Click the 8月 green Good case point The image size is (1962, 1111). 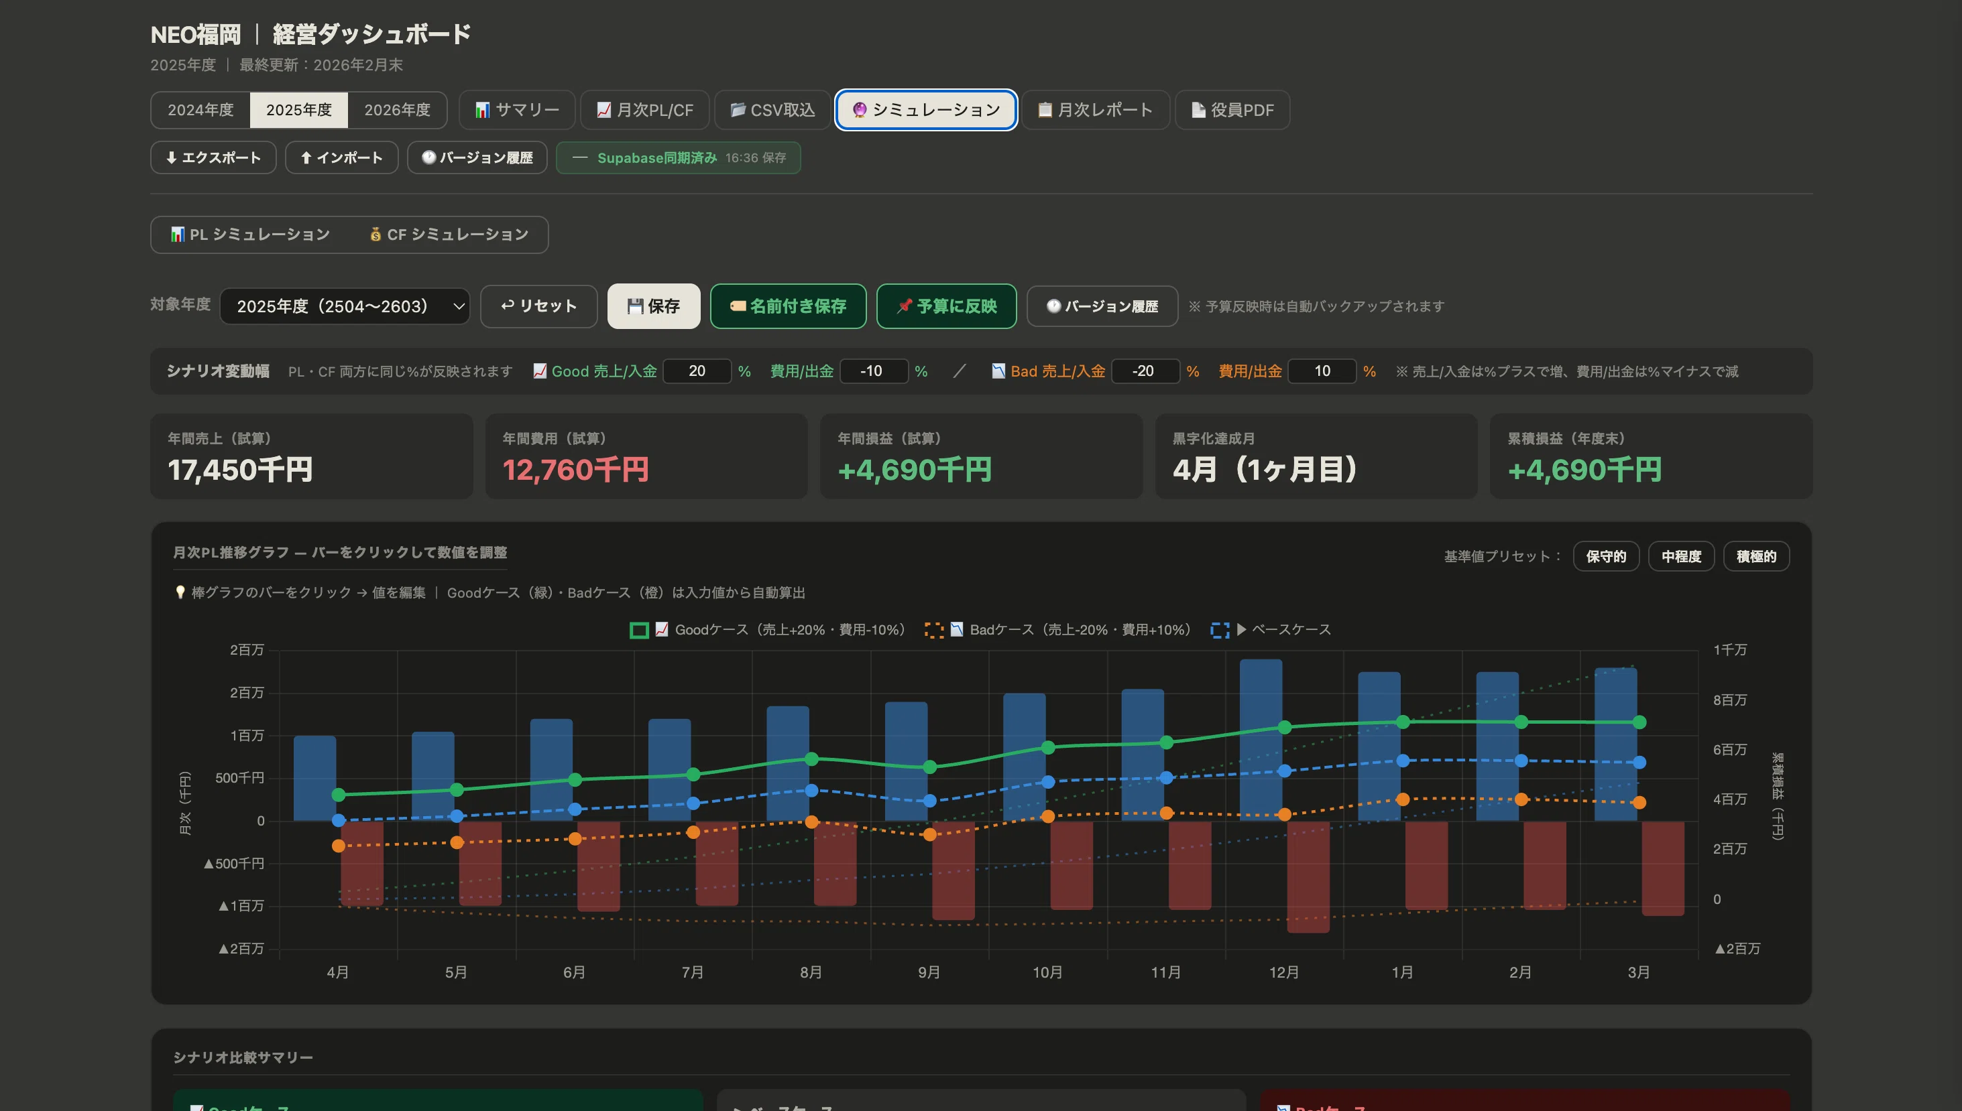pyautogui.click(x=811, y=759)
